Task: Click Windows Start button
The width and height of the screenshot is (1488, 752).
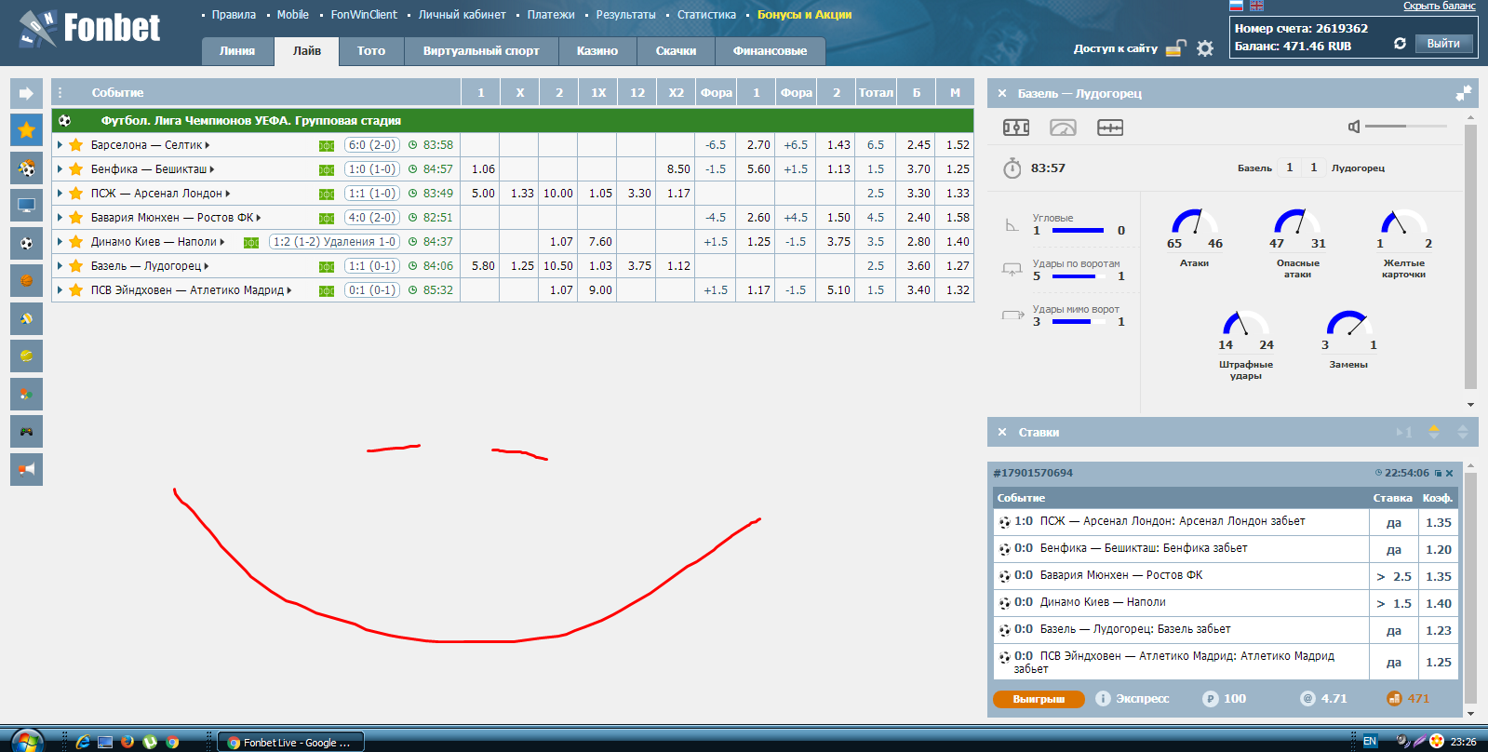Action: [27, 741]
